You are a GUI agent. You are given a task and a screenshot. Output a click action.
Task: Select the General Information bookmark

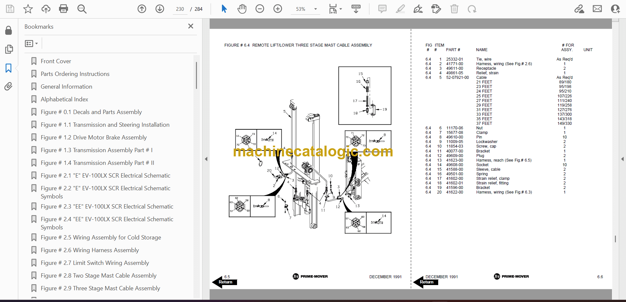(67, 87)
